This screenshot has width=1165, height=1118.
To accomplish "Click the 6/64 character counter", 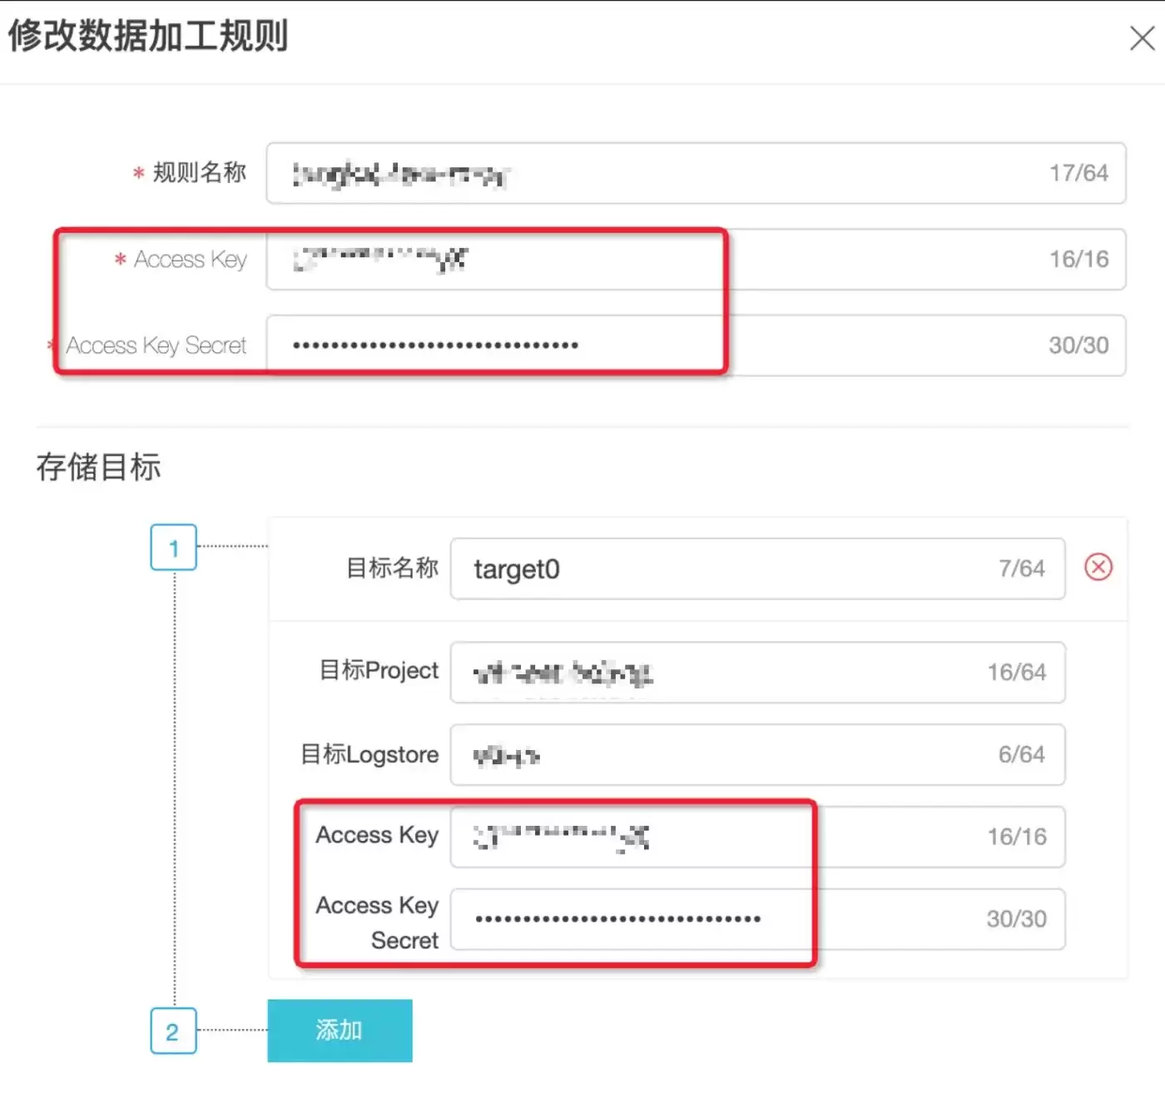I will click(1022, 754).
